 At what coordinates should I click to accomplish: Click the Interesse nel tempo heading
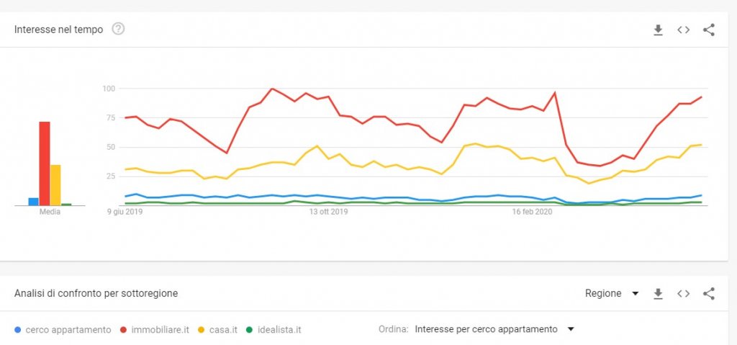[x=58, y=30]
